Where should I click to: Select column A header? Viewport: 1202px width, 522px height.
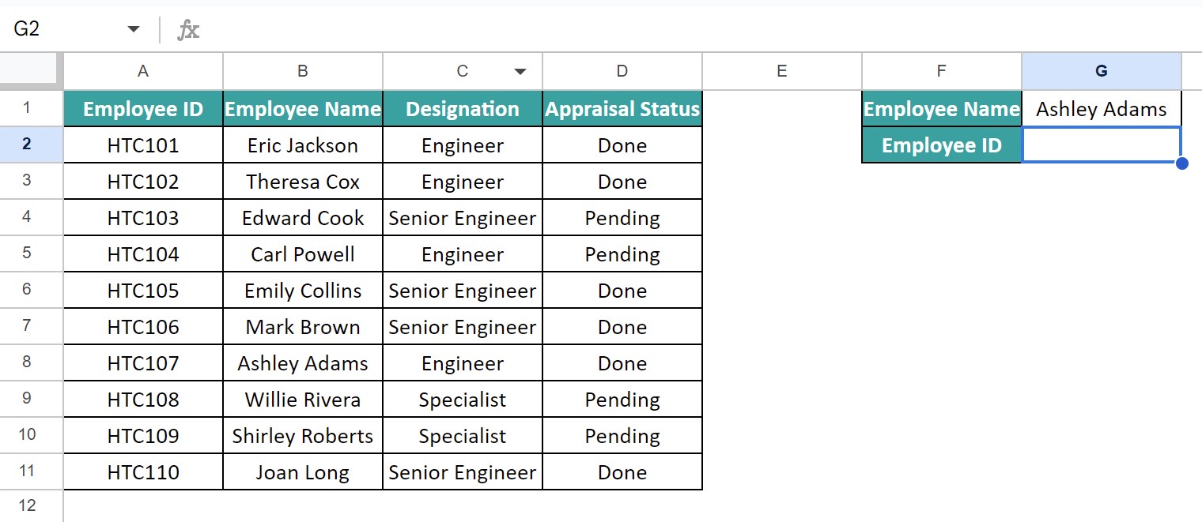point(143,71)
